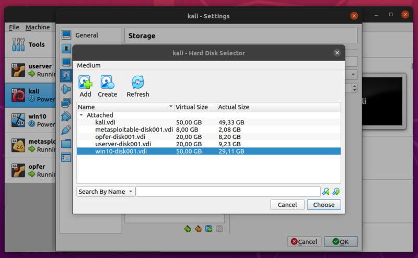Click the Add disk image icon
The image size is (418, 258).
[x=85, y=83]
